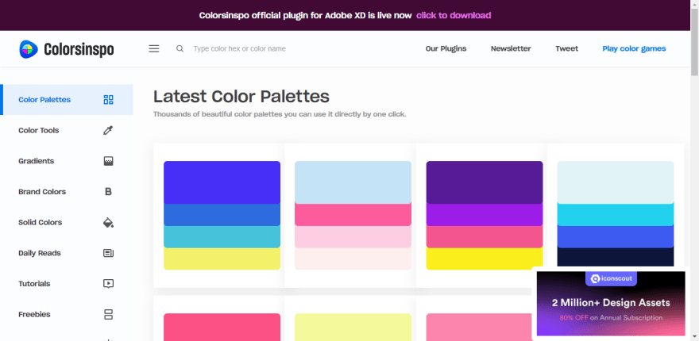699x341 pixels.
Task: Open Daily Reads section
Action: tap(67, 253)
